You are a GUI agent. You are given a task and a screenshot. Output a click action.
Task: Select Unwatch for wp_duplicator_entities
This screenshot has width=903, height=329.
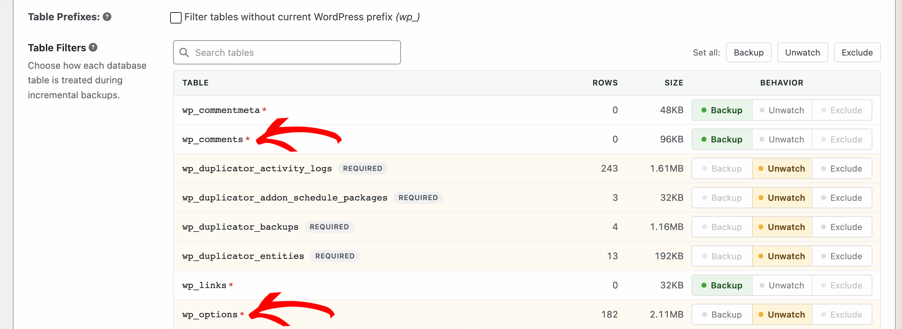[x=782, y=256]
